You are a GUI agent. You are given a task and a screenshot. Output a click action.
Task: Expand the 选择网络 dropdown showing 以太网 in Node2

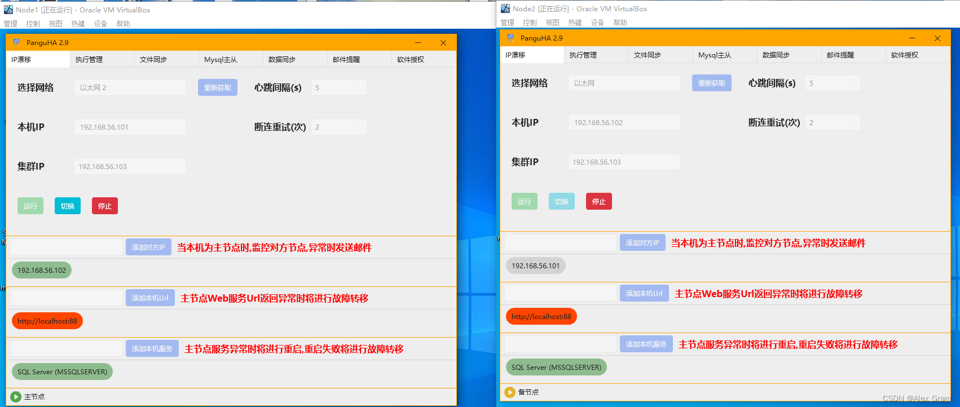tap(624, 83)
